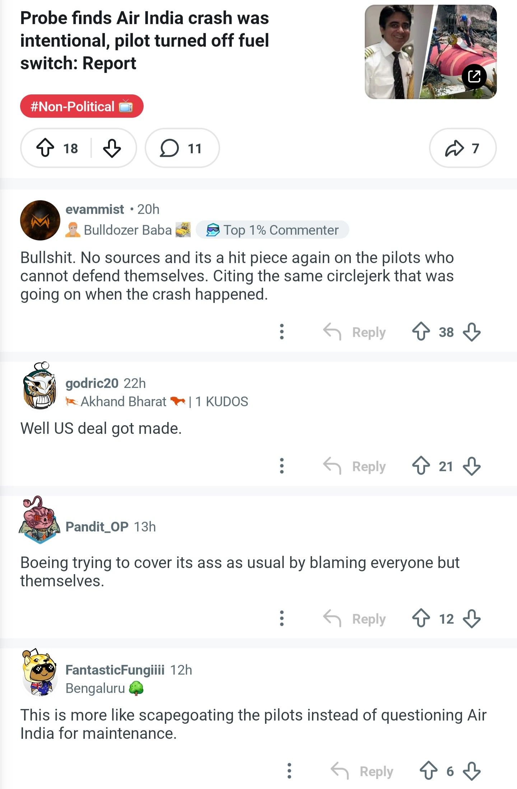Downvote evammist's comment

pos(471,332)
